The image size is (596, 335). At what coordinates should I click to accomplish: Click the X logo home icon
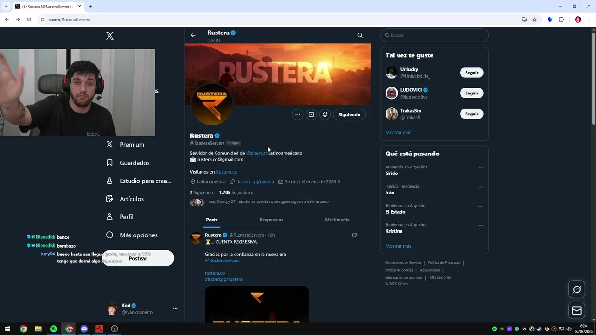click(x=110, y=36)
